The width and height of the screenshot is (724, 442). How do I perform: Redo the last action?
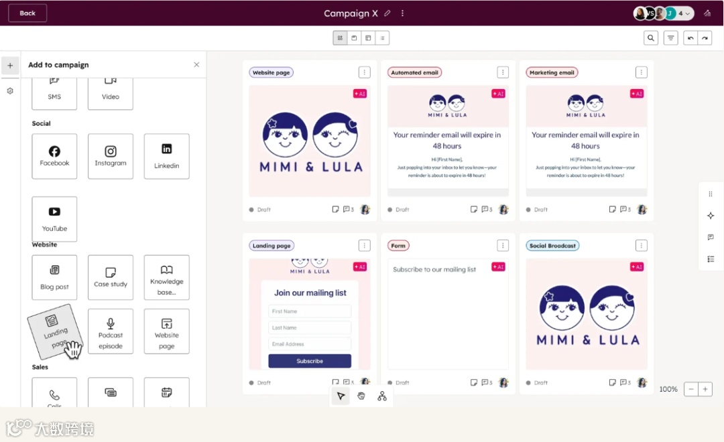[705, 38]
